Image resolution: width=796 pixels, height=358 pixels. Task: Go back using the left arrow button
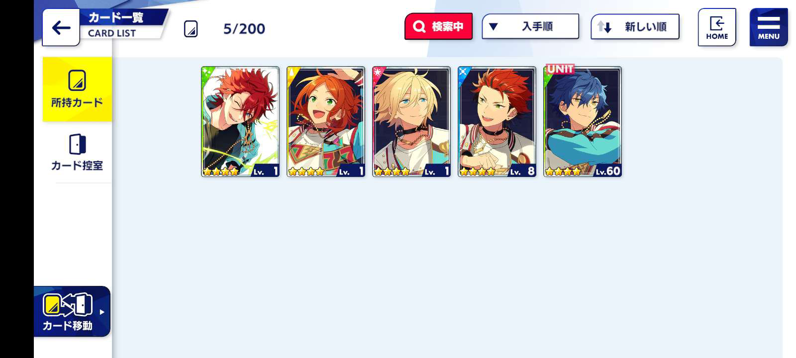tap(61, 27)
